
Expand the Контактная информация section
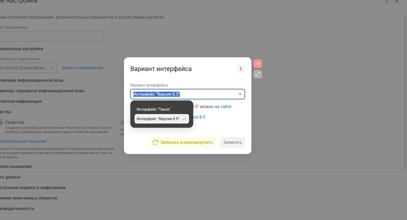point(21,101)
